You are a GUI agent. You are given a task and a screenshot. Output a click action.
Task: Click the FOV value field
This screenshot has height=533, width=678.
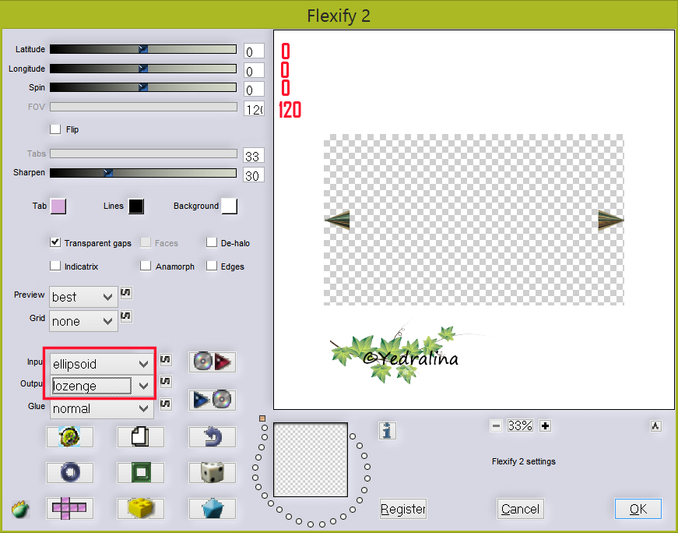click(254, 109)
